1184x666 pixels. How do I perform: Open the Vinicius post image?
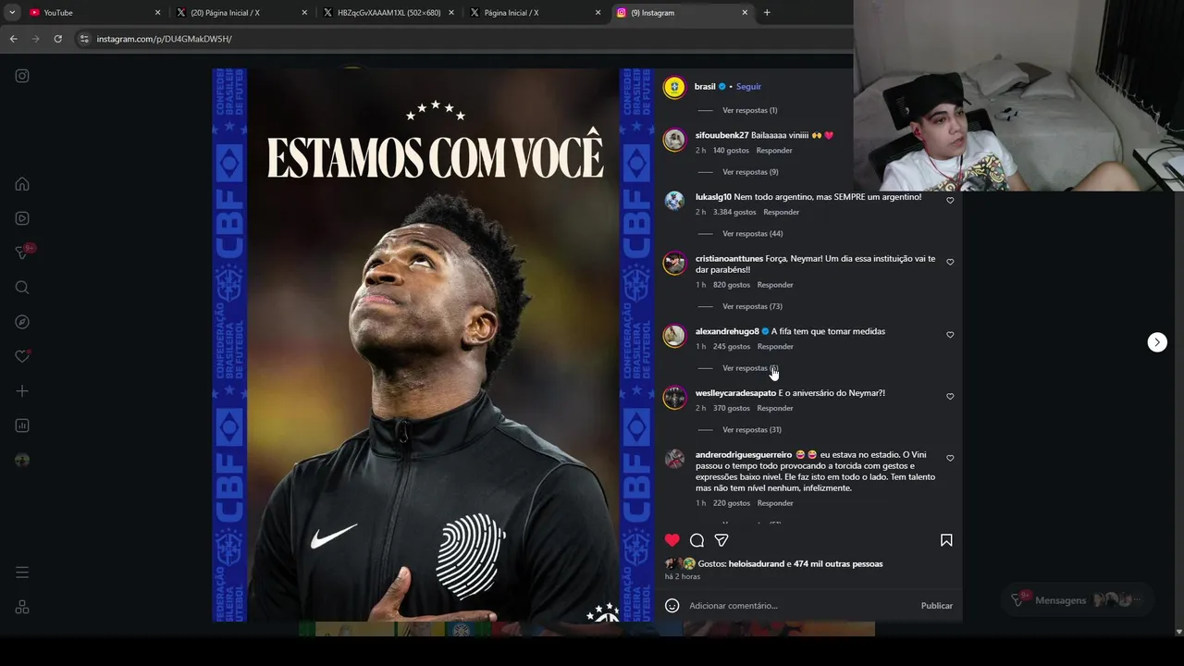click(433, 344)
